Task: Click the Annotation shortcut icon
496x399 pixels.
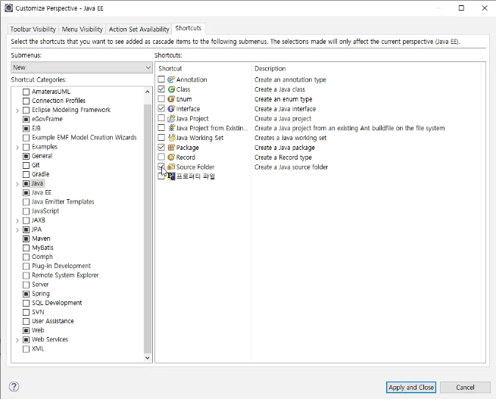Action: [171, 79]
